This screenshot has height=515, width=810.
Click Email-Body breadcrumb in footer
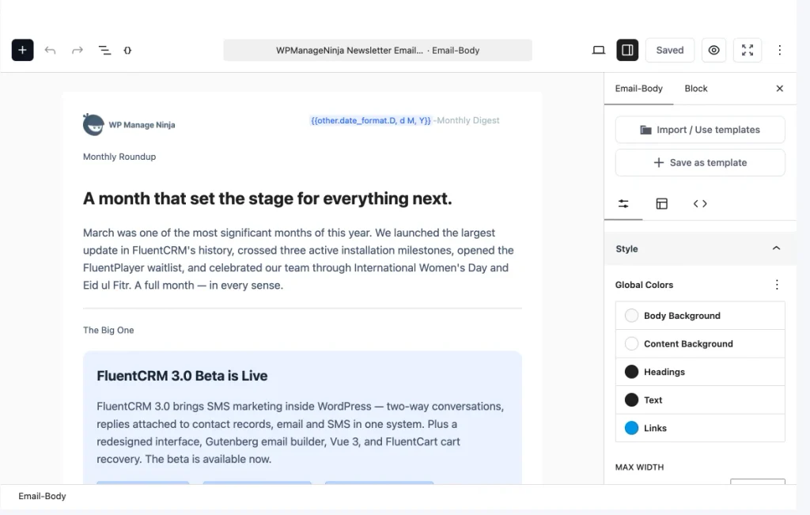pyautogui.click(x=43, y=496)
